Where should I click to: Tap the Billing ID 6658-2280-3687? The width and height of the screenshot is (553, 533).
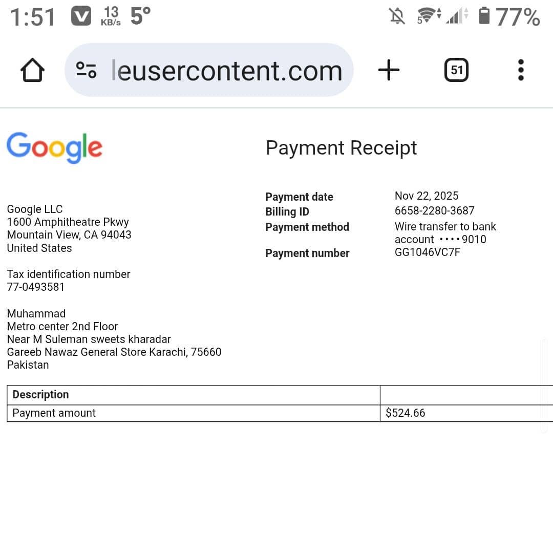(434, 210)
